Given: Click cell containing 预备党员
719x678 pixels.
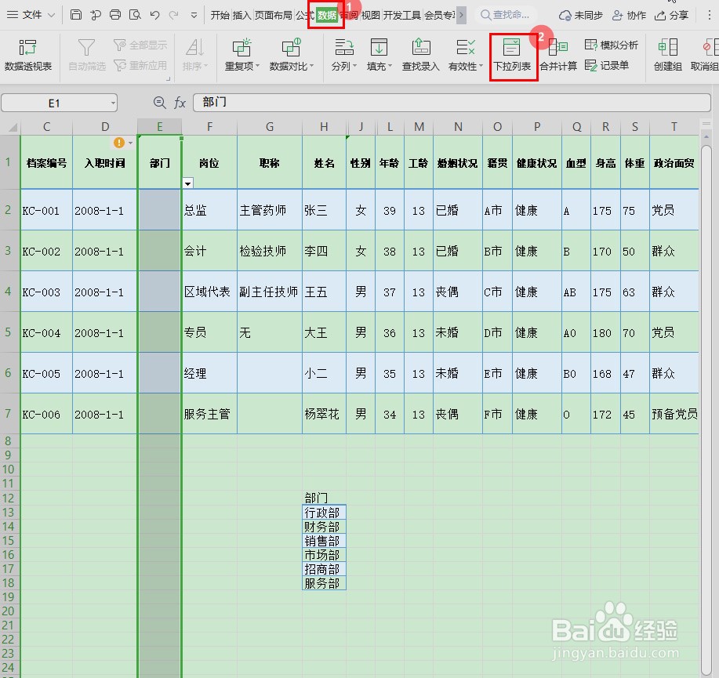Looking at the screenshot, I should click(x=674, y=414).
